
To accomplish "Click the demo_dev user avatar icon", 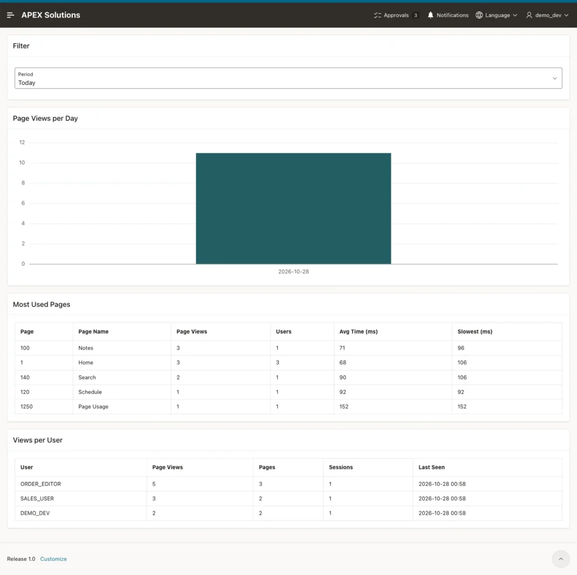I will coord(529,15).
